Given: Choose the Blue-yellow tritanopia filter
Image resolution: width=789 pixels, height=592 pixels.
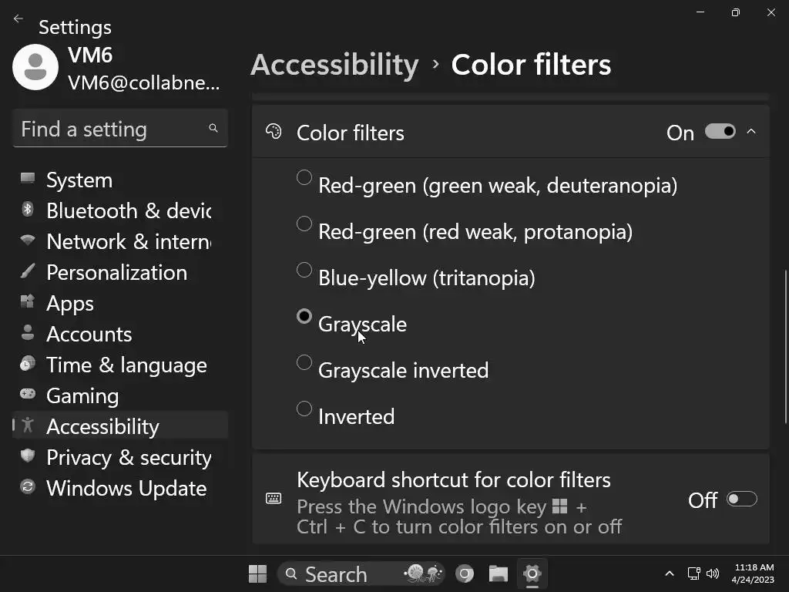Looking at the screenshot, I should click(304, 270).
